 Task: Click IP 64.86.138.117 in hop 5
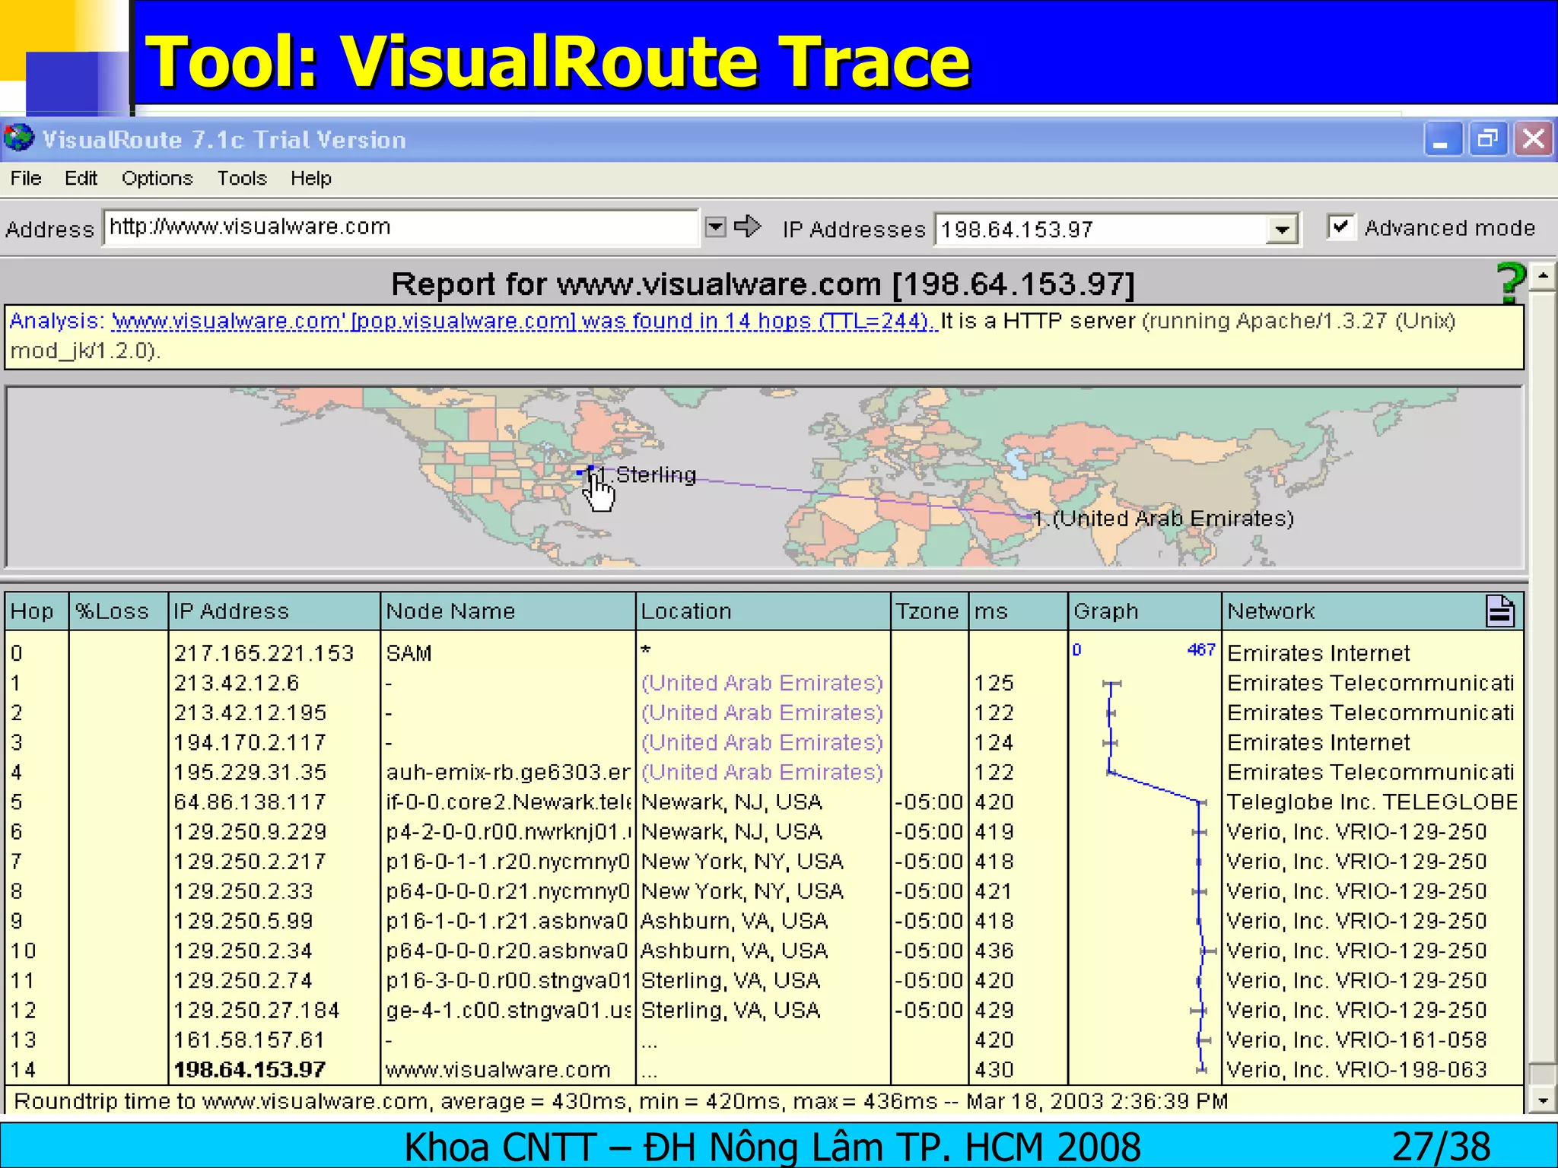click(250, 801)
